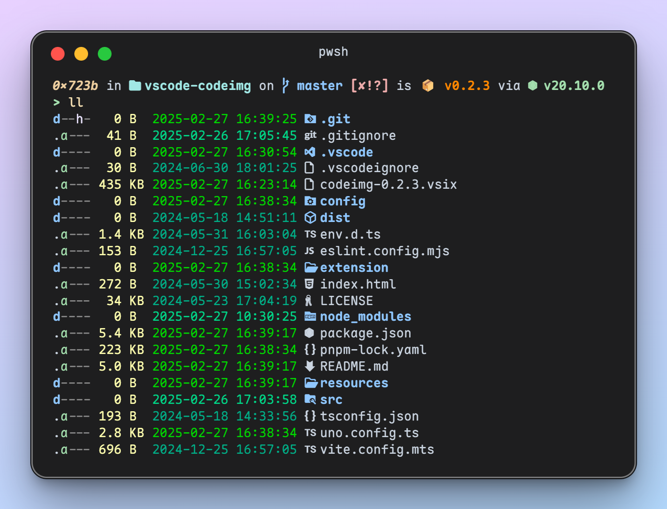Select the download arrow icon beside README.md
Image resolution: width=667 pixels, height=509 pixels.
[311, 366]
